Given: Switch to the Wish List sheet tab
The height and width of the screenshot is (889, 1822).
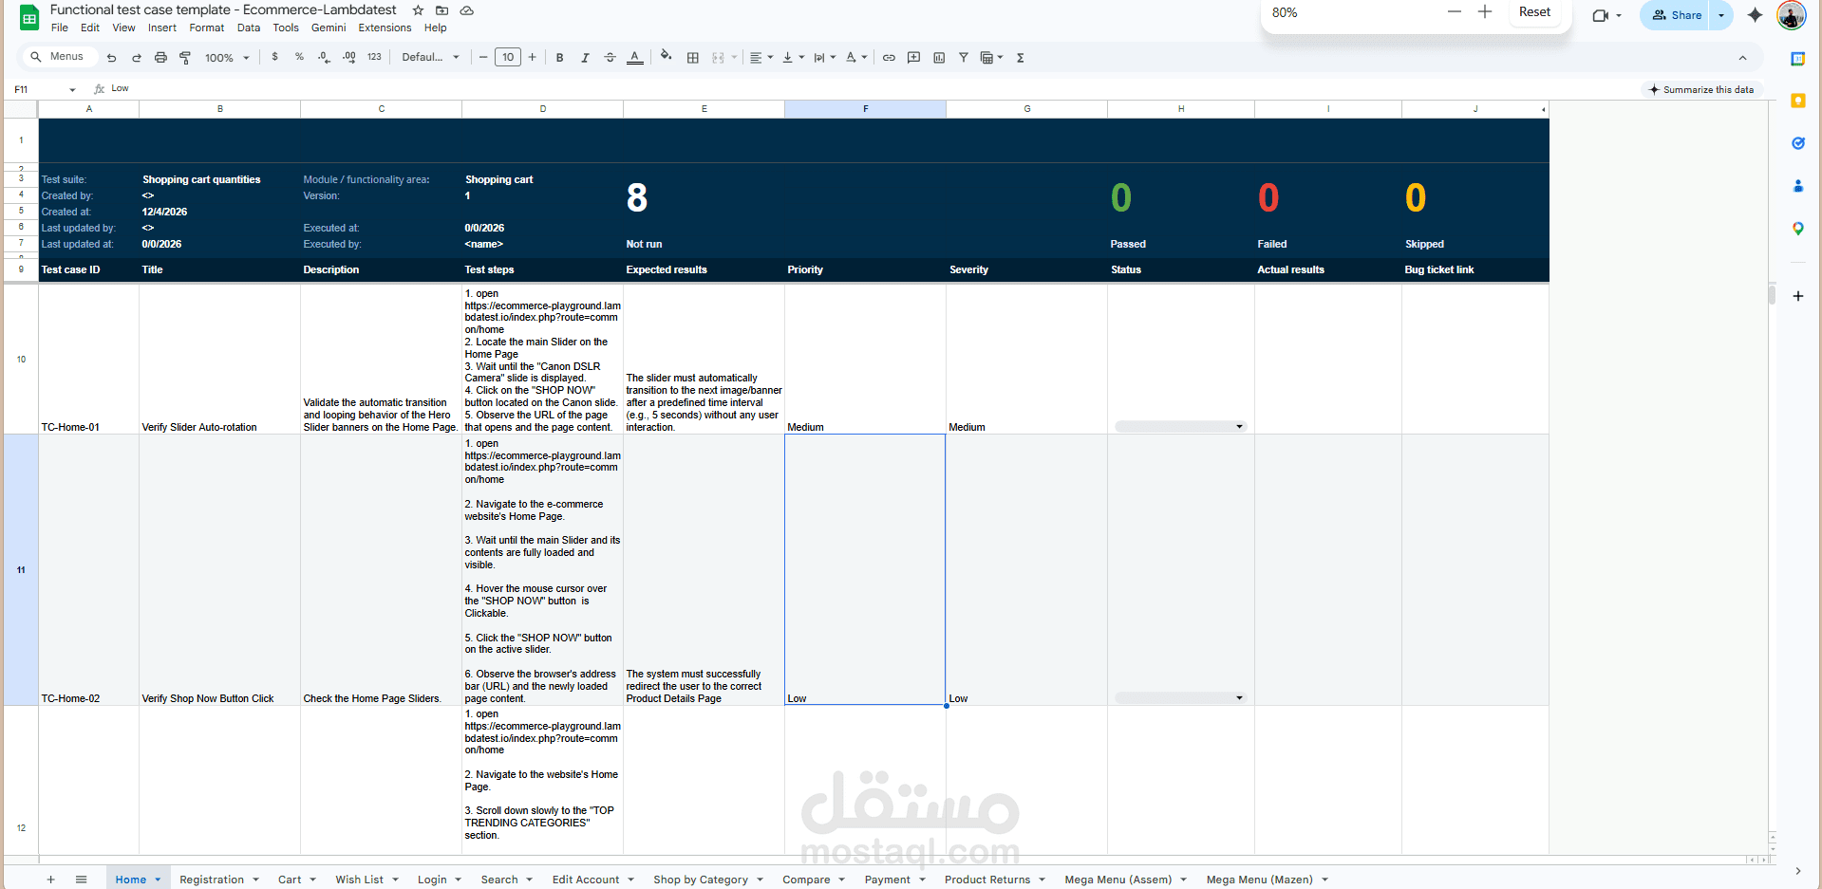Looking at the screenshot, I should pyautogui.click(x=359, y=880).
